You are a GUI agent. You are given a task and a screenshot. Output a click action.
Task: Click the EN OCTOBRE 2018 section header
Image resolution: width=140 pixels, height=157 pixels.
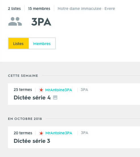click(25, 119)
